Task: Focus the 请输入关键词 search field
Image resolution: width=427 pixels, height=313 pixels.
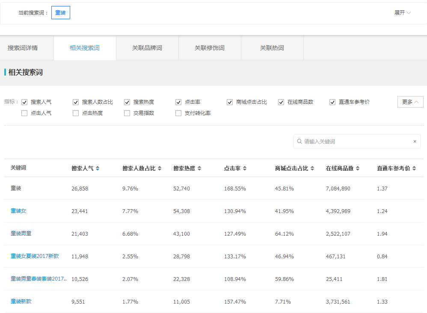Action: coord(357,141)
